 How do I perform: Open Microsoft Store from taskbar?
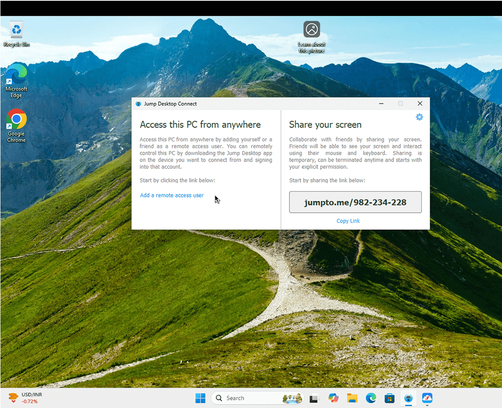pyautogui.click(x=389, y=398)
